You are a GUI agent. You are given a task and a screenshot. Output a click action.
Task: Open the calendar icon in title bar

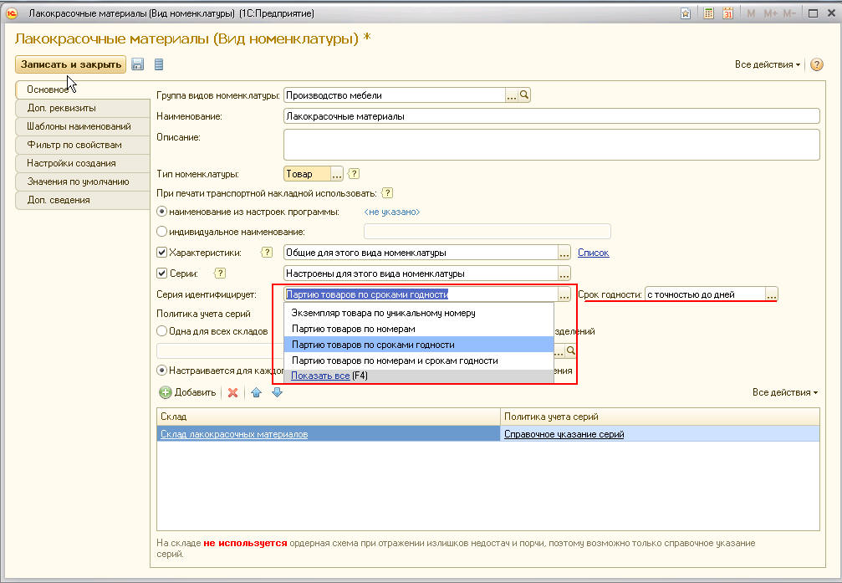coord(727,13)
